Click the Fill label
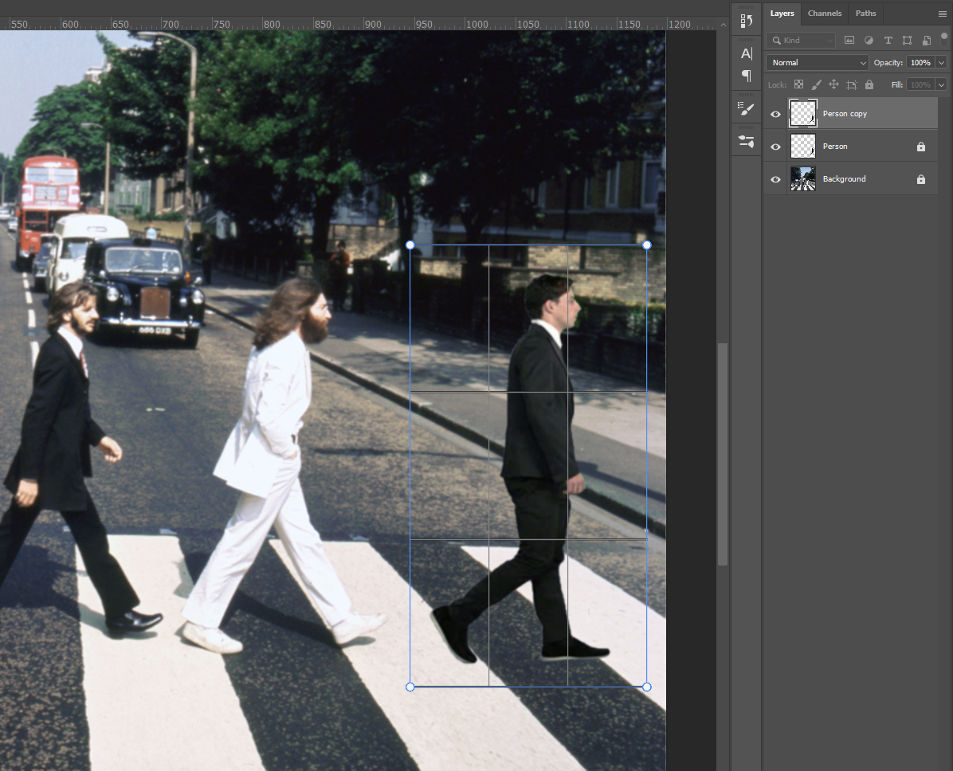The height and width of the screenshot is (771, 953). [x=897, y=84]
